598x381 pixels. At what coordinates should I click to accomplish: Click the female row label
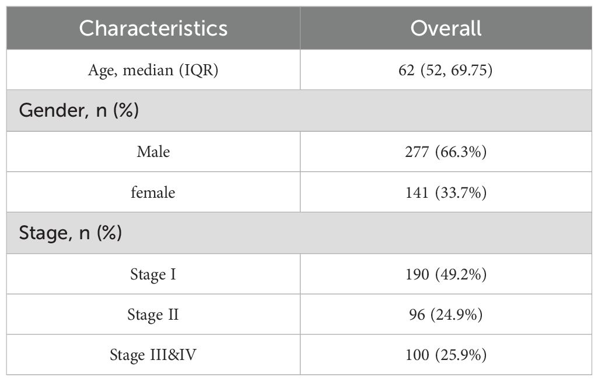pyautogui.click(x=153, y=192)
